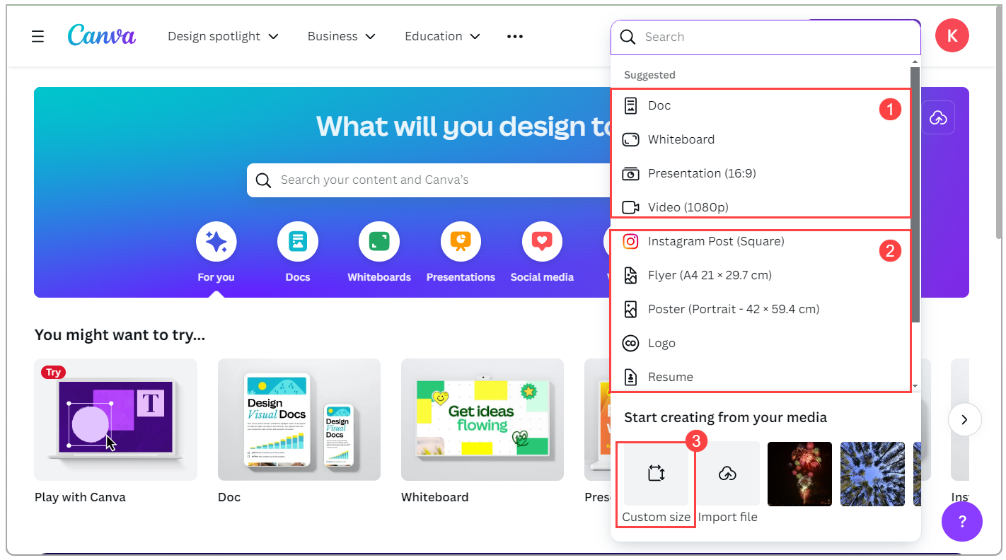The width and height of the screenshot is (1006, 560).
Task: Select Doc from the suggested list
Action: pos(659,105)
